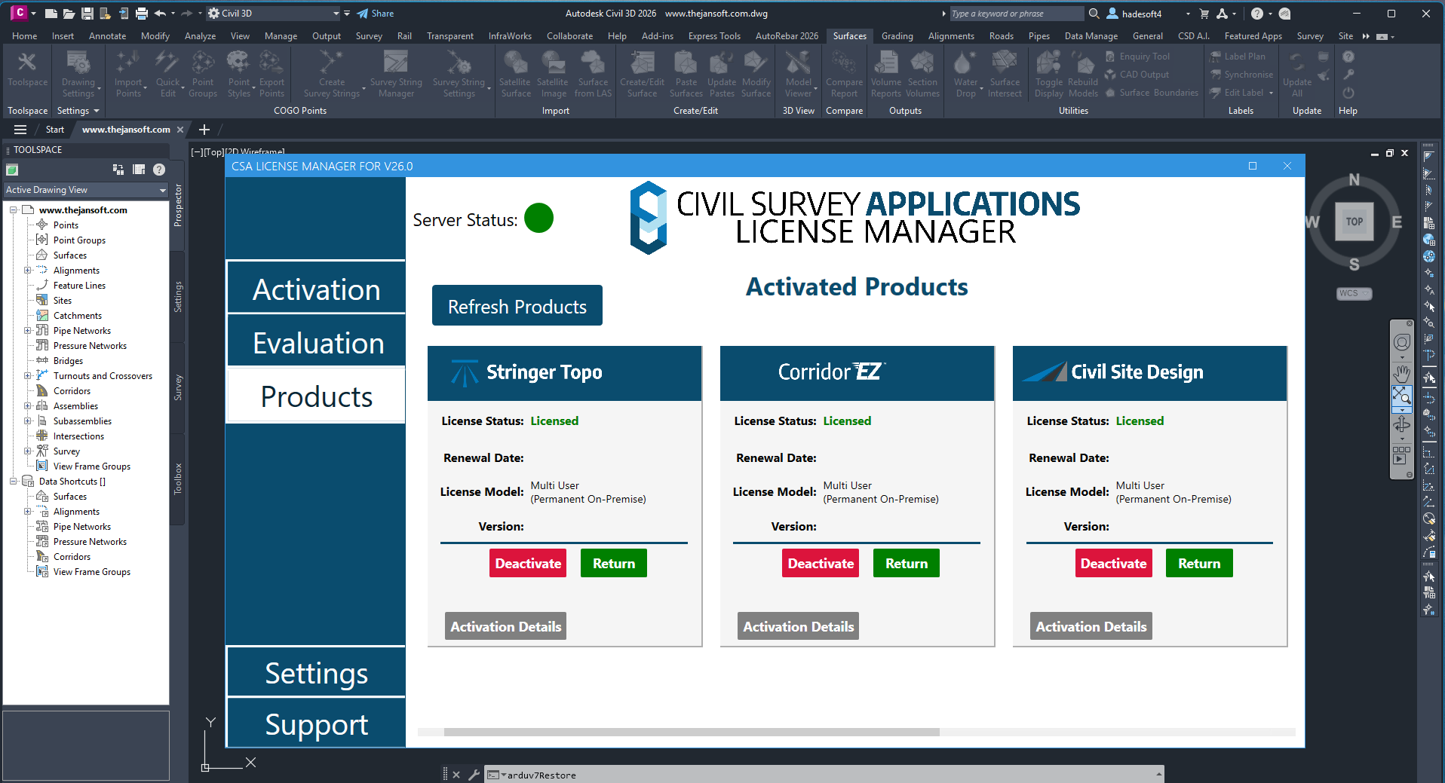Open License Manager Settings page

coord(316,672)
